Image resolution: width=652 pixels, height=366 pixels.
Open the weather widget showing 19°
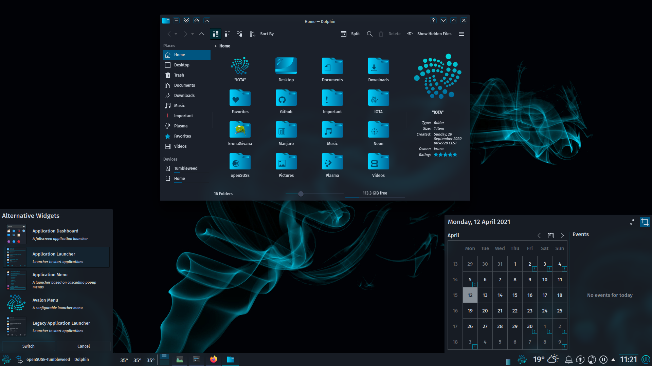(x=546, y=360)
